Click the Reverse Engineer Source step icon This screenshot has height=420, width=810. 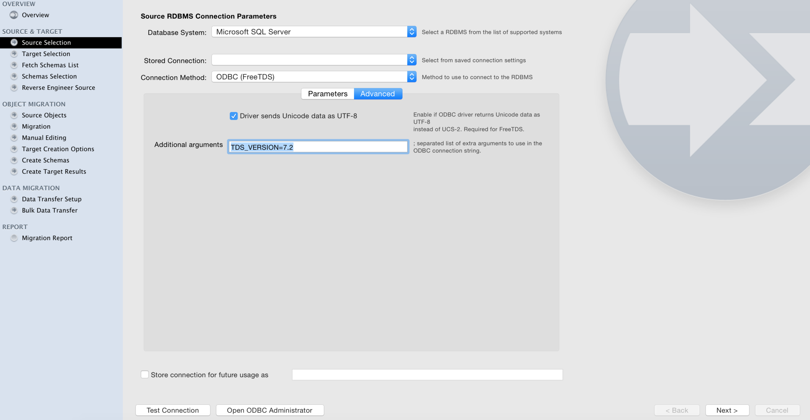pyautogui.click(x=14, y=88)
